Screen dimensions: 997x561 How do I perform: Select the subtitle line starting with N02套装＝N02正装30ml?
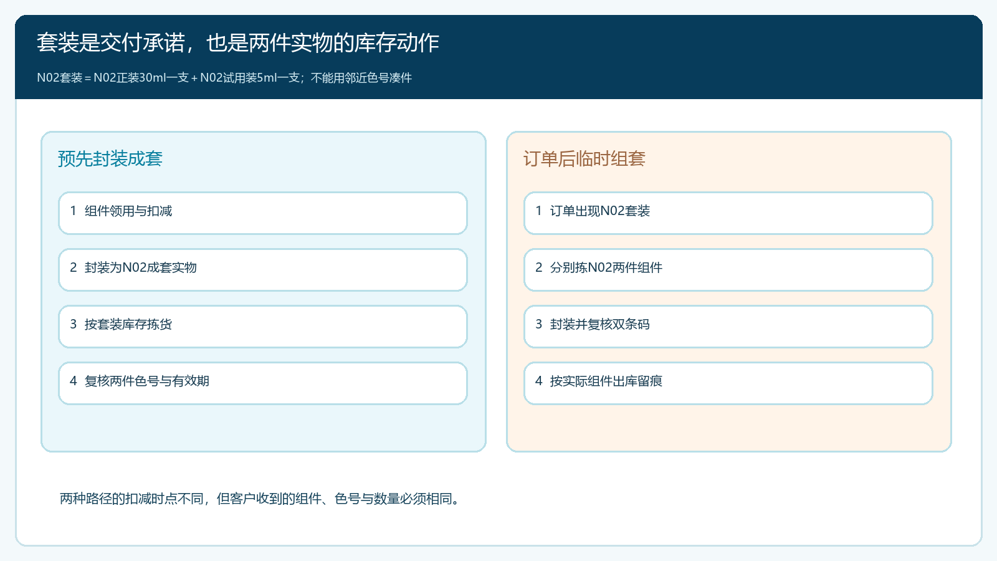224,78
